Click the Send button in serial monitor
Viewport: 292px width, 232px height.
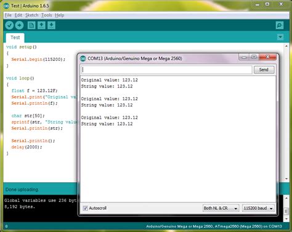coord(264,70)
